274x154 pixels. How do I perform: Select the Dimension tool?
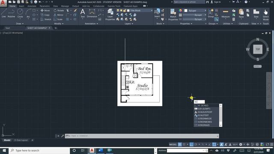click(x=92, y=13)
